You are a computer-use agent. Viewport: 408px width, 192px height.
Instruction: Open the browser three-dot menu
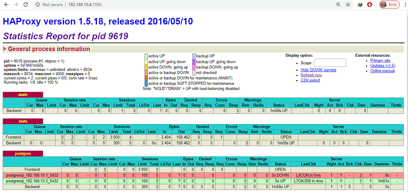click(405, 5)
